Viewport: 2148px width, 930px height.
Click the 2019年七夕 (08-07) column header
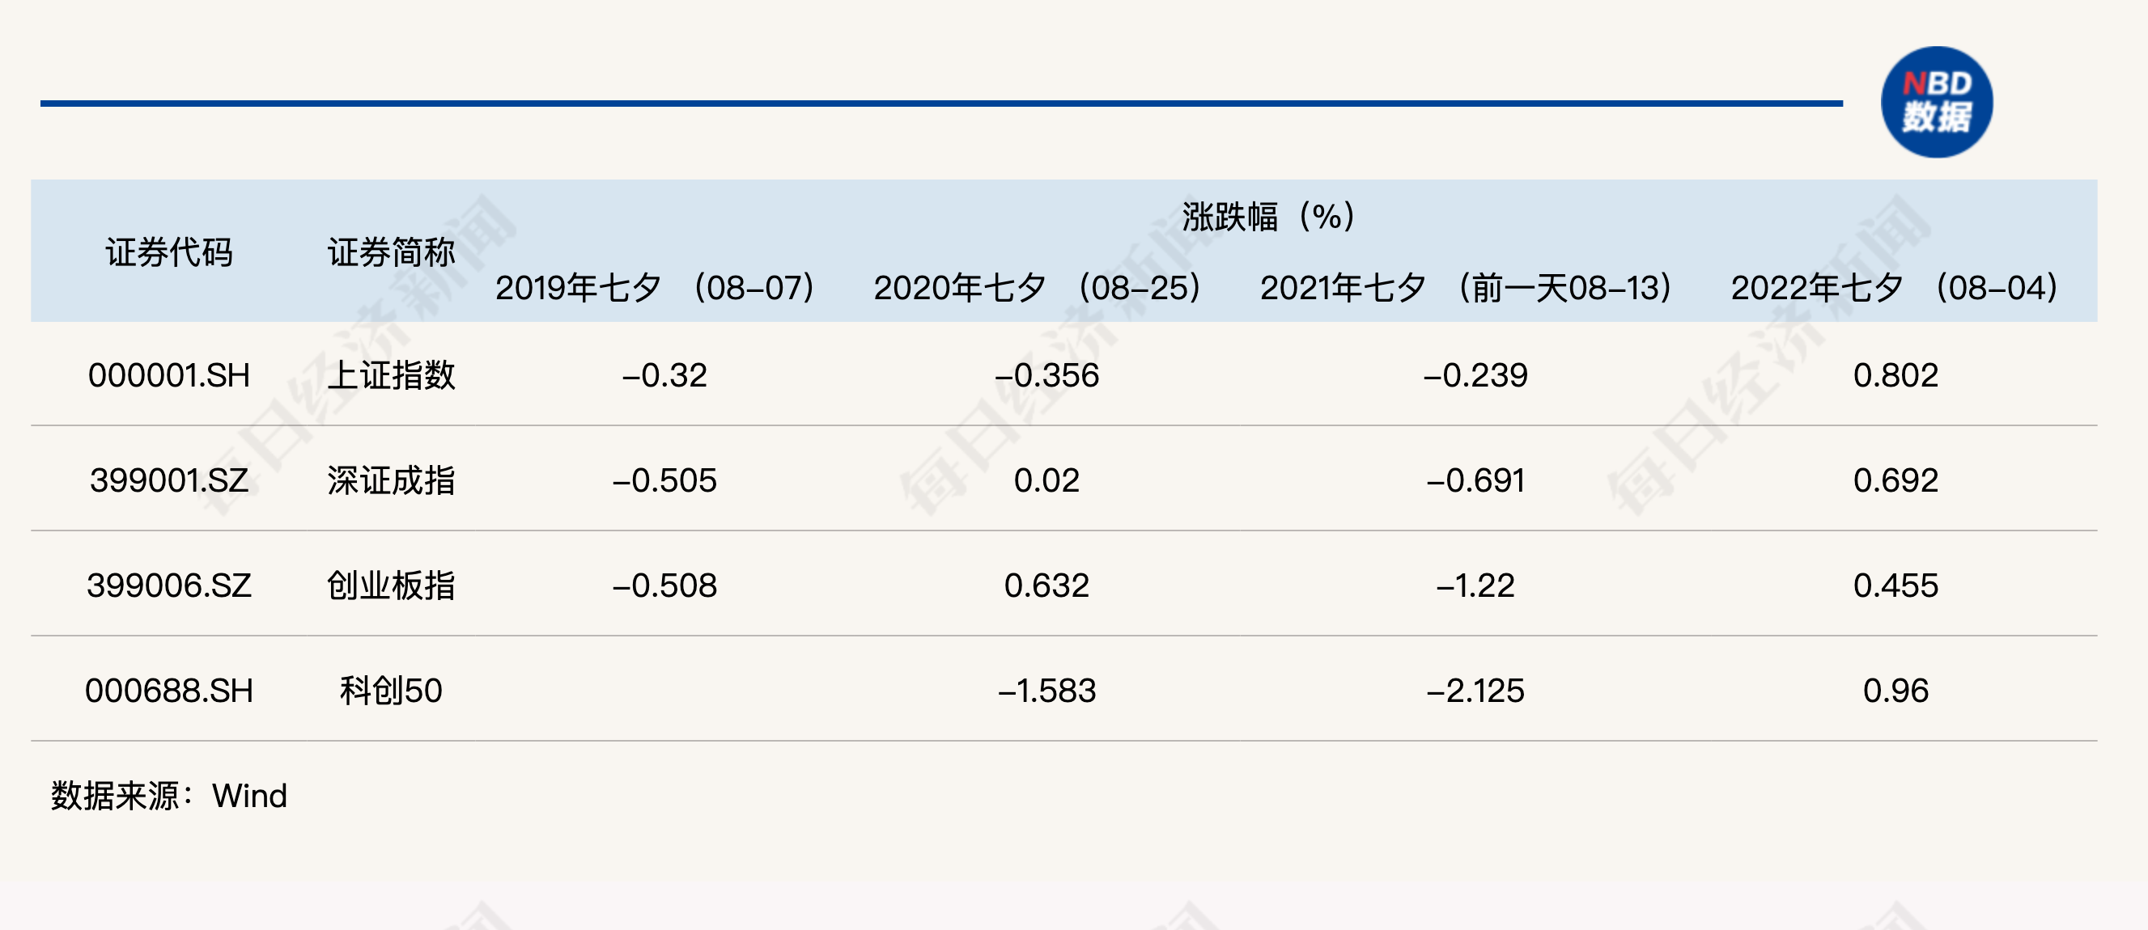[655, 288]
